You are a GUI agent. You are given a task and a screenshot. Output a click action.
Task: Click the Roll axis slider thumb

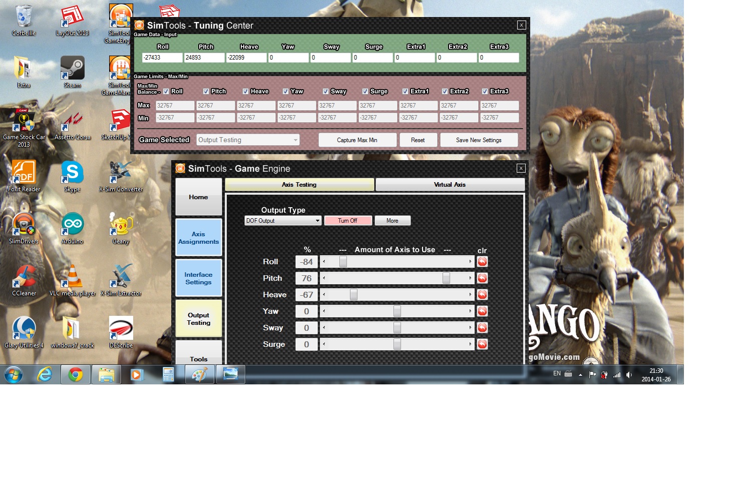[343, 261]
